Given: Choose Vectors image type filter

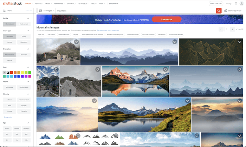Looking at the screenshot, I should point(9,42).
